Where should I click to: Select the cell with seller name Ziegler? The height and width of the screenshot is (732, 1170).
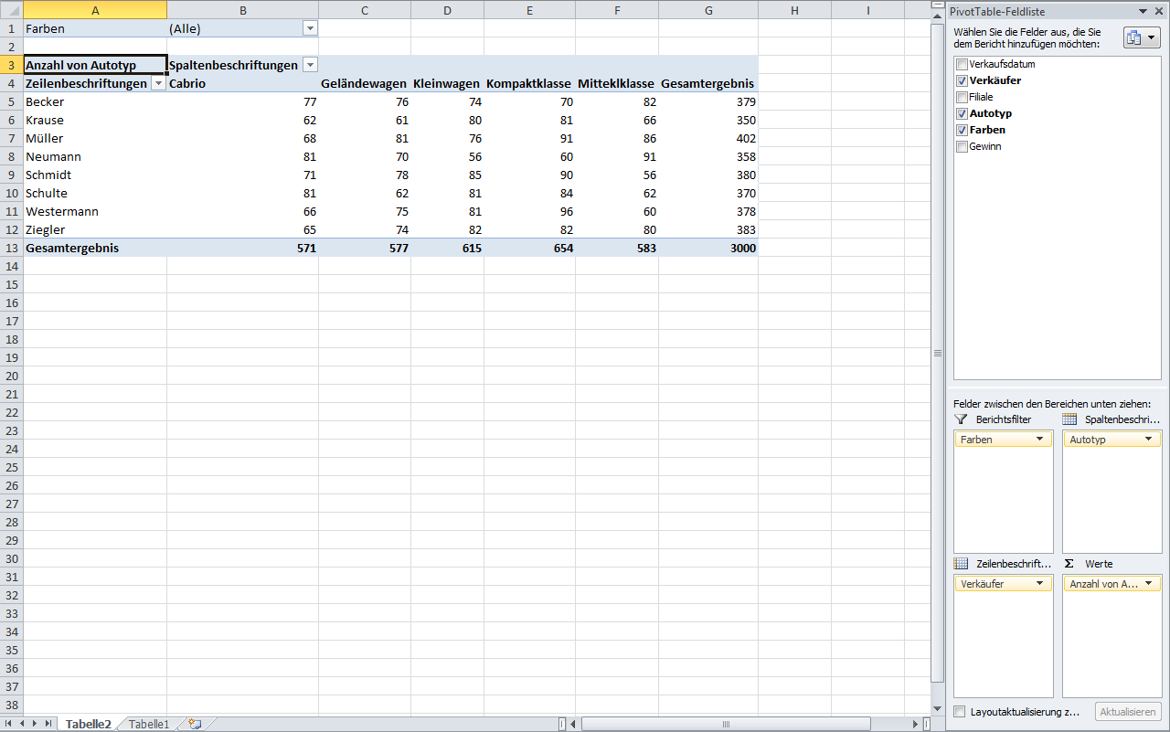coord(95,229)
